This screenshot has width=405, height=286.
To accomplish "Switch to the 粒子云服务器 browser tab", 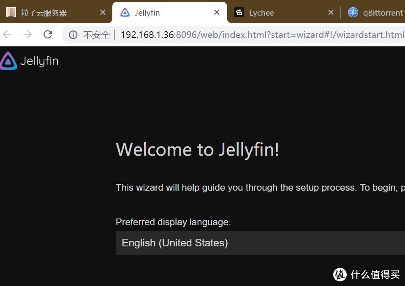I will (55, 12).
